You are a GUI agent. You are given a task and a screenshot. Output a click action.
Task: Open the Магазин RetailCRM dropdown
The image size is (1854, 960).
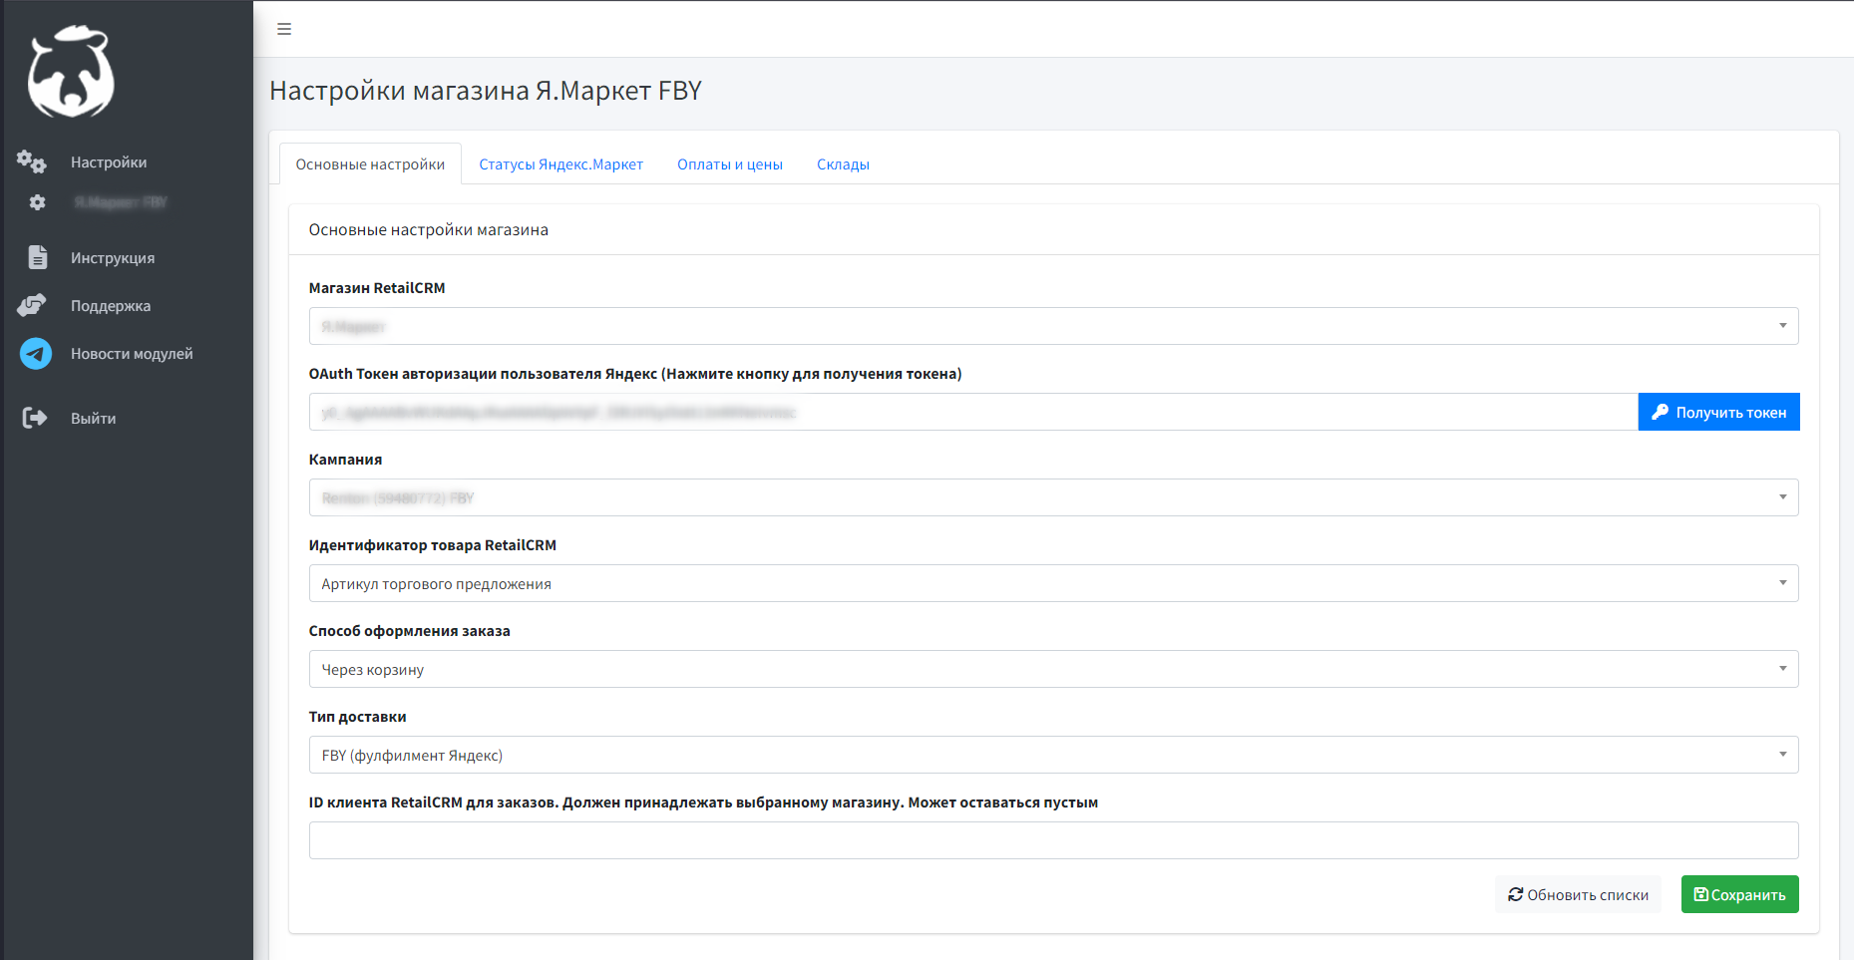[x=1053, y=326]
